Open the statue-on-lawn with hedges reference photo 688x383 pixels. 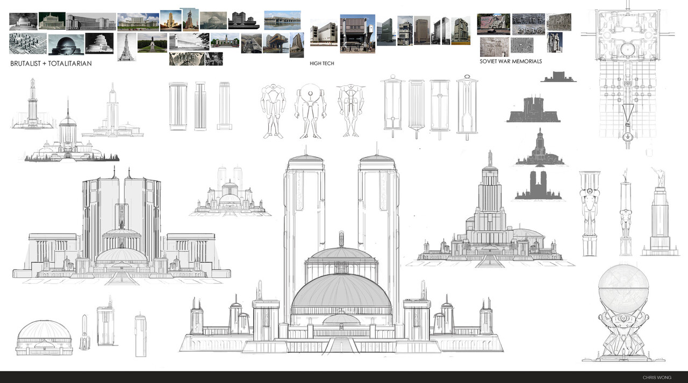point(152,43)
